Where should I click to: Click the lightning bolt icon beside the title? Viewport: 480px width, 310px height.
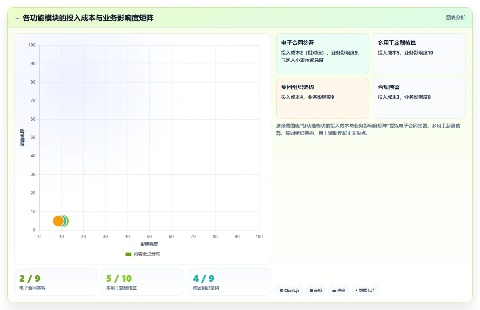[17, 18]
